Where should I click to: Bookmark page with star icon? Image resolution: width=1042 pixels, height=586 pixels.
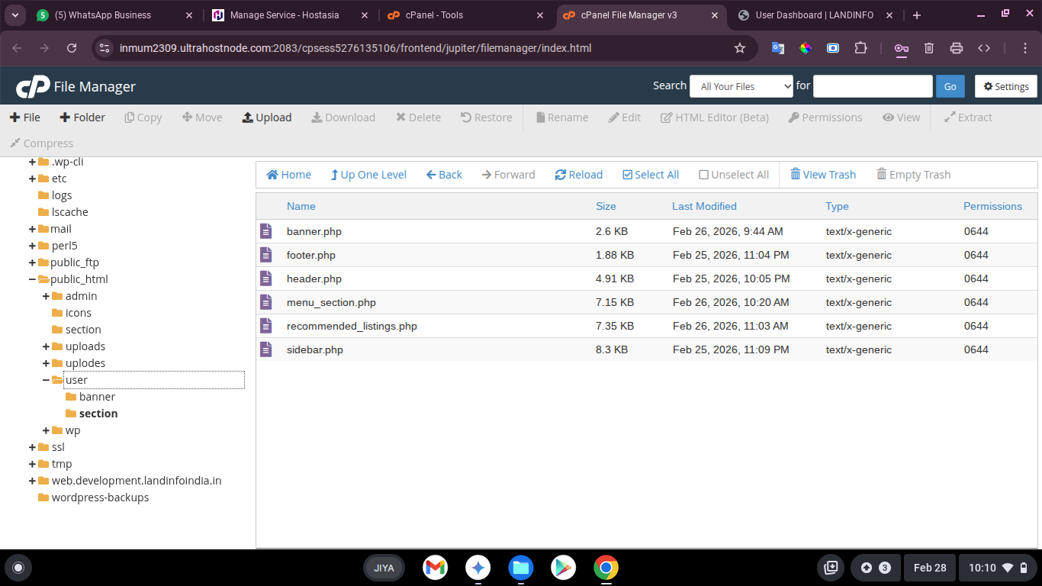739,48
